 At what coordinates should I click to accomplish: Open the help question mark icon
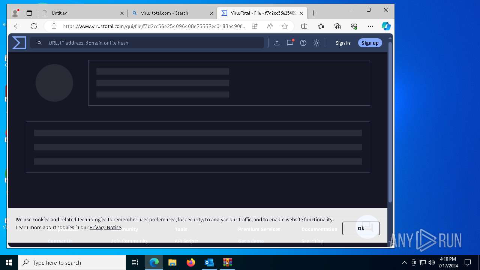303,43
